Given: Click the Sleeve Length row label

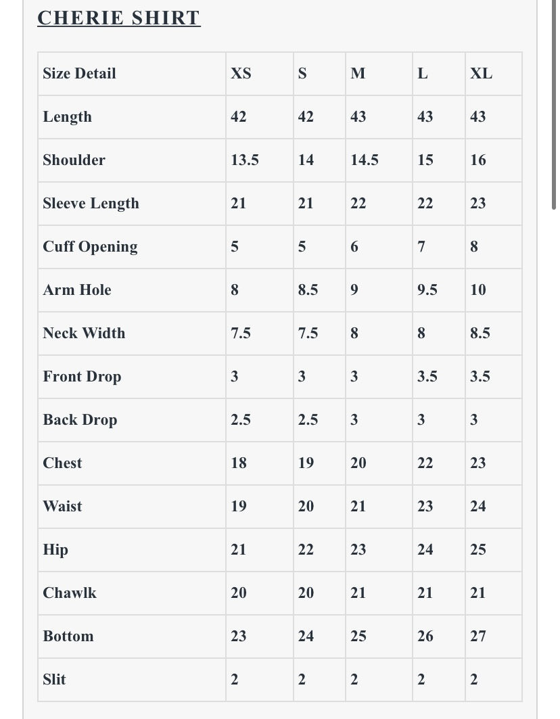Looking at the screenshot, I should [x=91, y=204].
